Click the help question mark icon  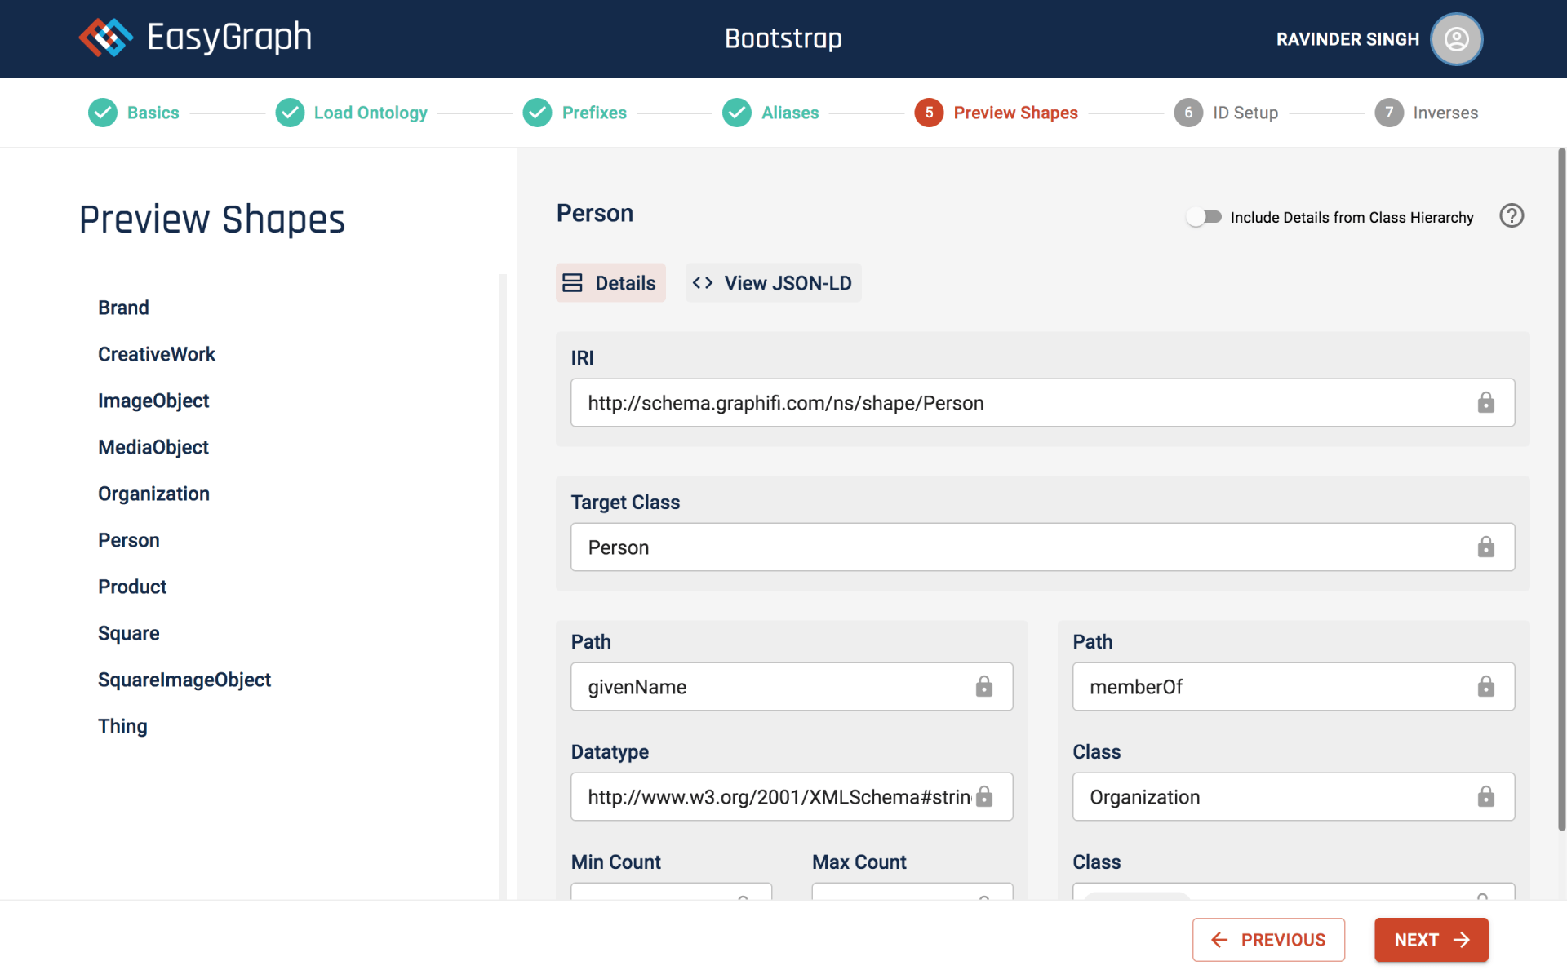coord(1512,216)
